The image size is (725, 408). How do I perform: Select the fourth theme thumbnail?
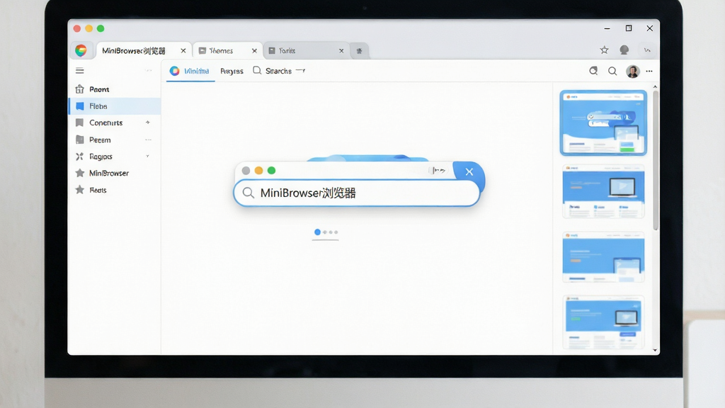603,322
